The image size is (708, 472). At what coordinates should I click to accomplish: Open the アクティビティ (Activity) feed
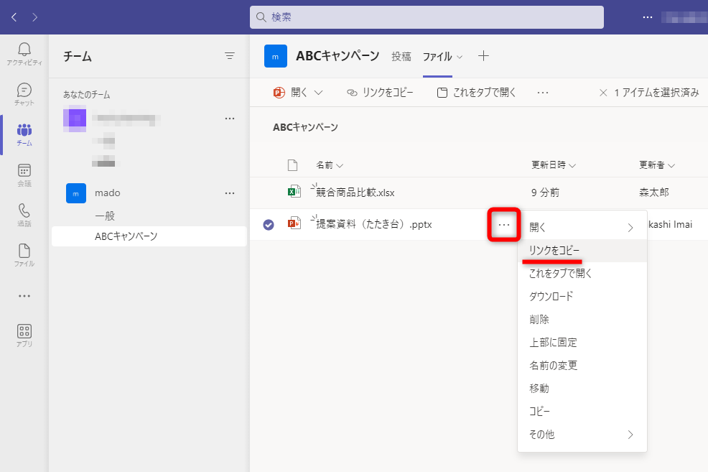(x=24, y=50)
